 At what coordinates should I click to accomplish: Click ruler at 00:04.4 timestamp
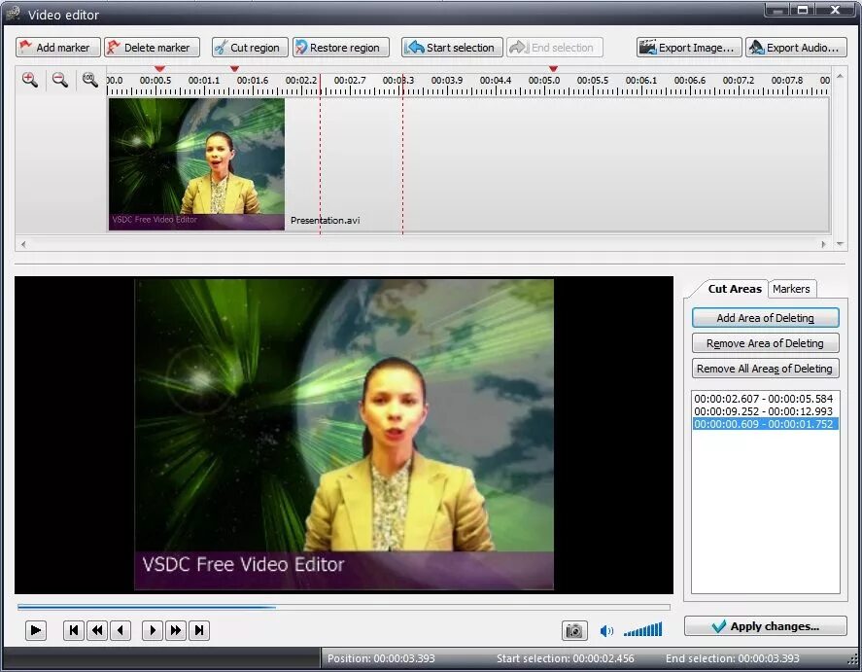[x=496, y=81]
